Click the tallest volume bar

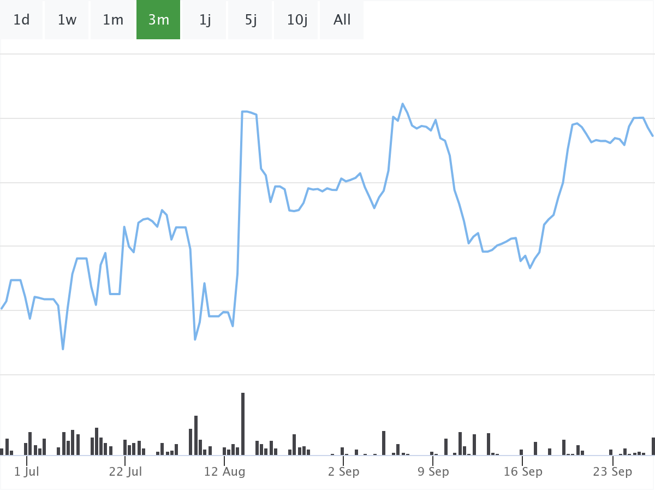pyautogui.click(x=243, y=424)
